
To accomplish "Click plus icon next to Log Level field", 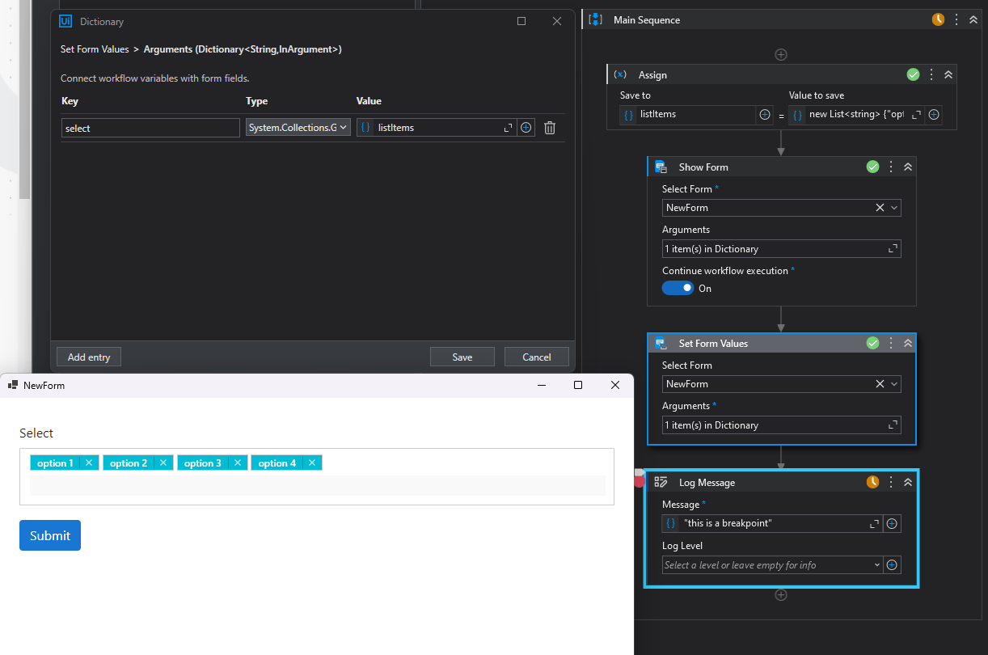I will pos(892,565).
